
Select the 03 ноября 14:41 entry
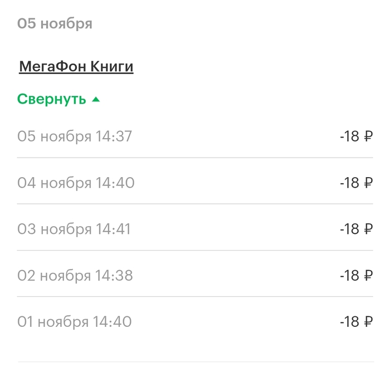[74, 229]
